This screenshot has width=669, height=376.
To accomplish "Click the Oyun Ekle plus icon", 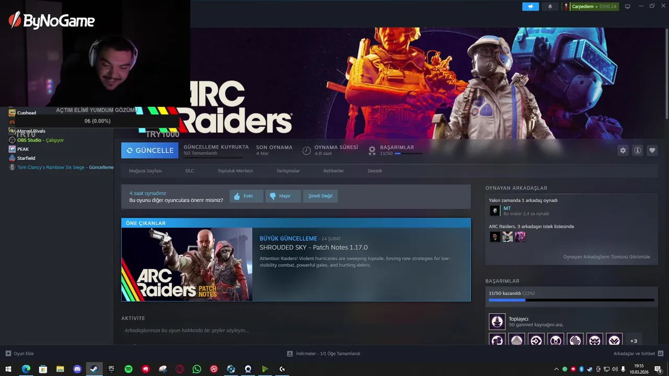I will click(8, 354).
